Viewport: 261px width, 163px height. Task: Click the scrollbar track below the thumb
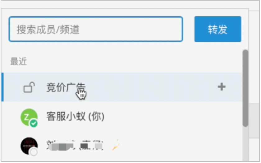(245, 143)
